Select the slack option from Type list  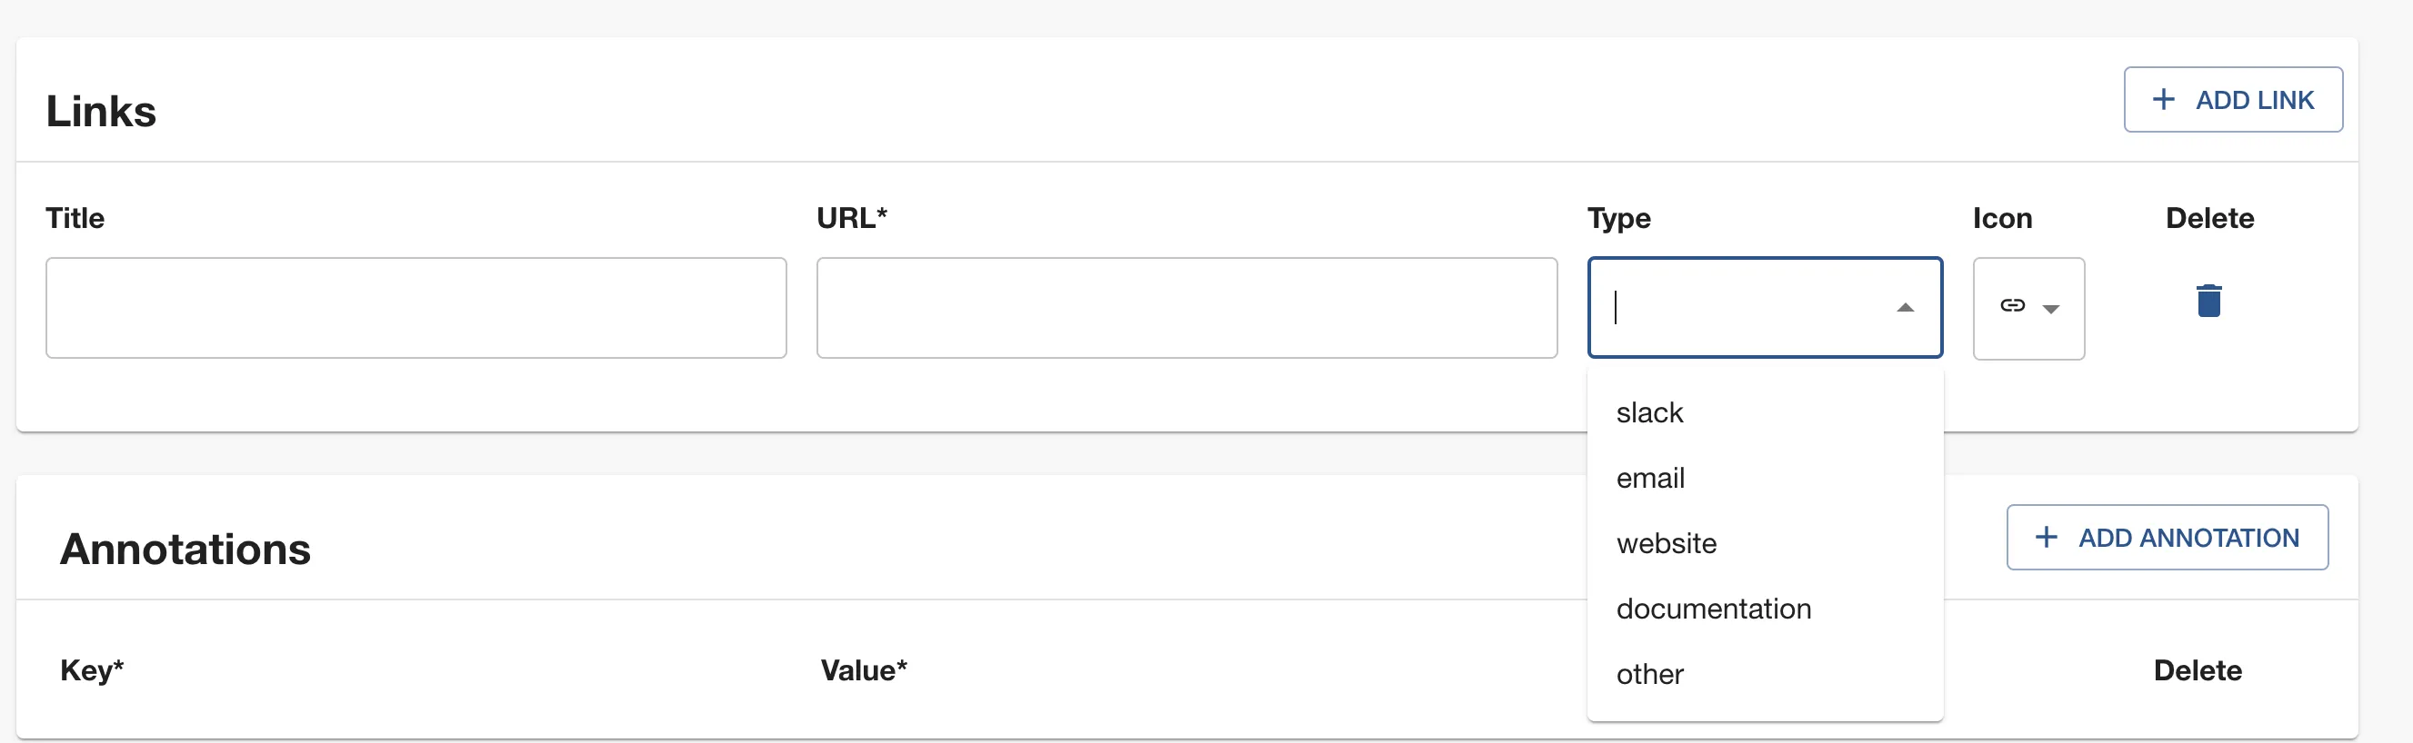pos(1649,412)
